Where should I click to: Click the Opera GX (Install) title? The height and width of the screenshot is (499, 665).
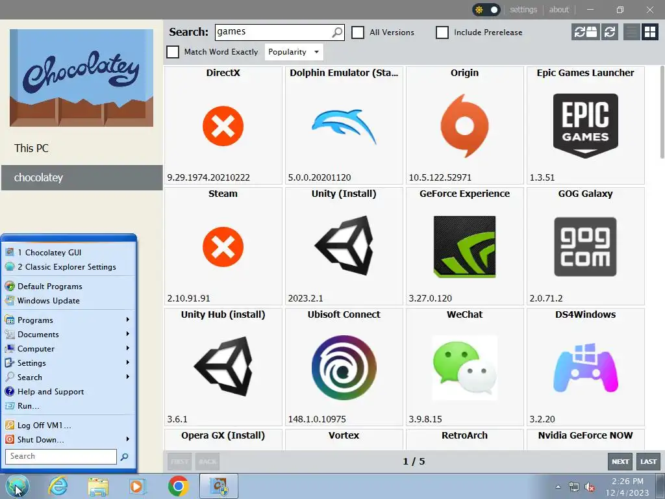tap(223, 435)
